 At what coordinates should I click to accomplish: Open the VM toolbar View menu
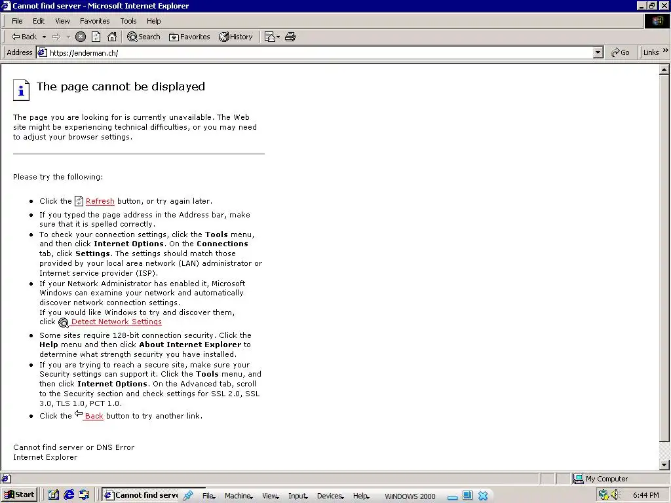coord(270,496)
